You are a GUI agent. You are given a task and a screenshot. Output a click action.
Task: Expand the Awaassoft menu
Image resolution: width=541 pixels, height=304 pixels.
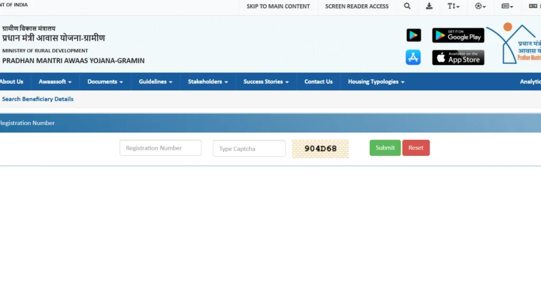coord(55,82)
